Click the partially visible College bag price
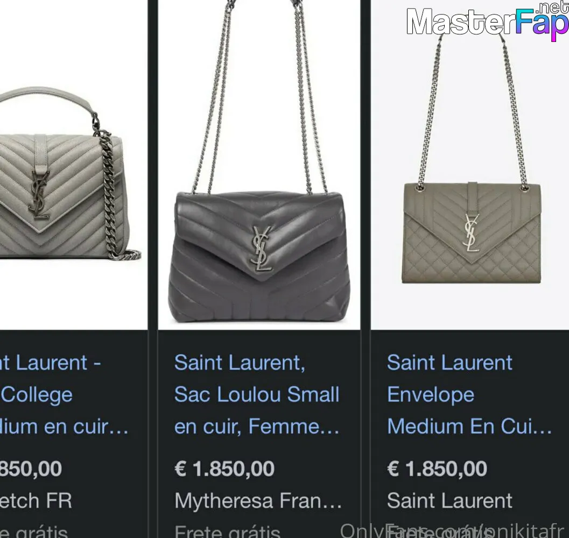569x538 pixels. (x=31, y=469)
